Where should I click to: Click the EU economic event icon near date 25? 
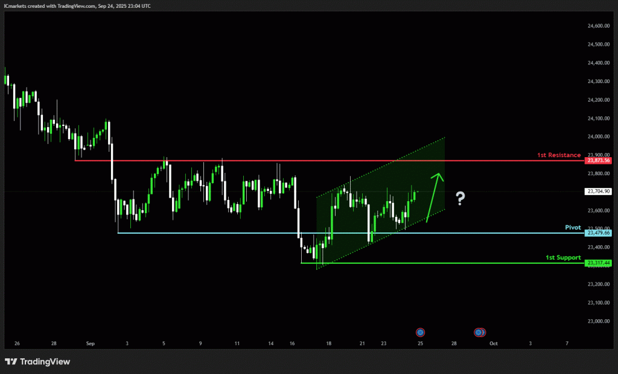(x=421, y=332)
